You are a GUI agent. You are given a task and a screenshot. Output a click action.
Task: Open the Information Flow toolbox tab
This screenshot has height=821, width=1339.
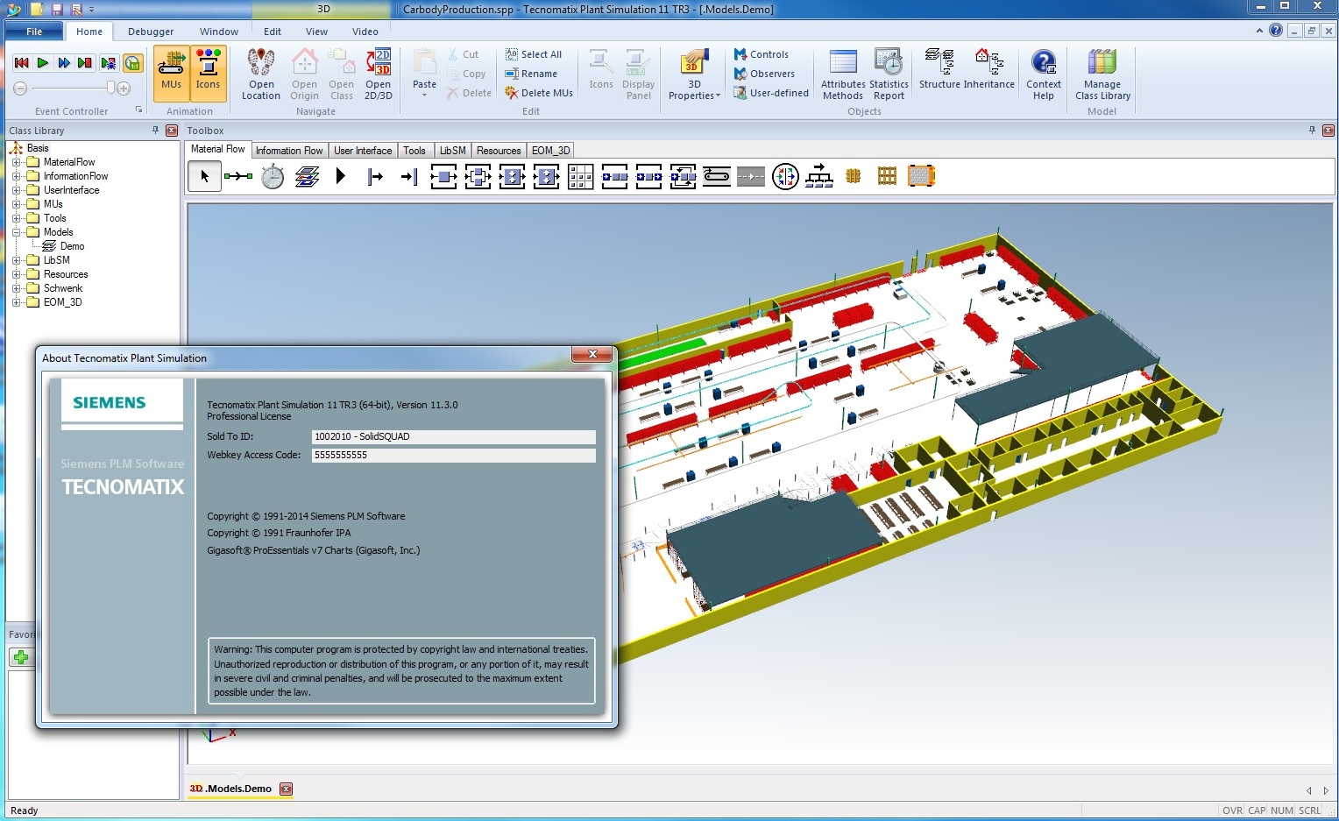(x=289, y=151)
